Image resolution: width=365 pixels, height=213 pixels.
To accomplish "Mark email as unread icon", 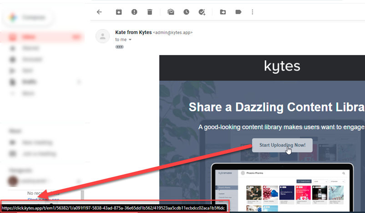I will pos(171,12).
